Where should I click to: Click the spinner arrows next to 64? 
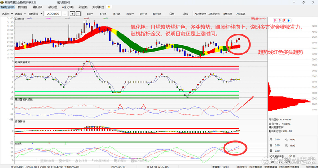(x=294, y=156)
